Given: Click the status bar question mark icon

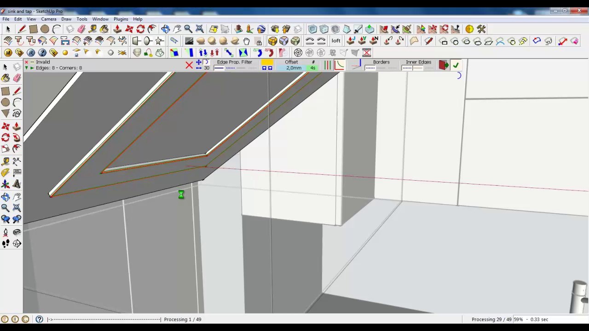Looking at the screenshot, I should tap(39, 319).
